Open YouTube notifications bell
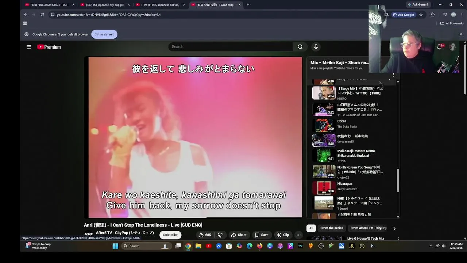 [440, 47]
